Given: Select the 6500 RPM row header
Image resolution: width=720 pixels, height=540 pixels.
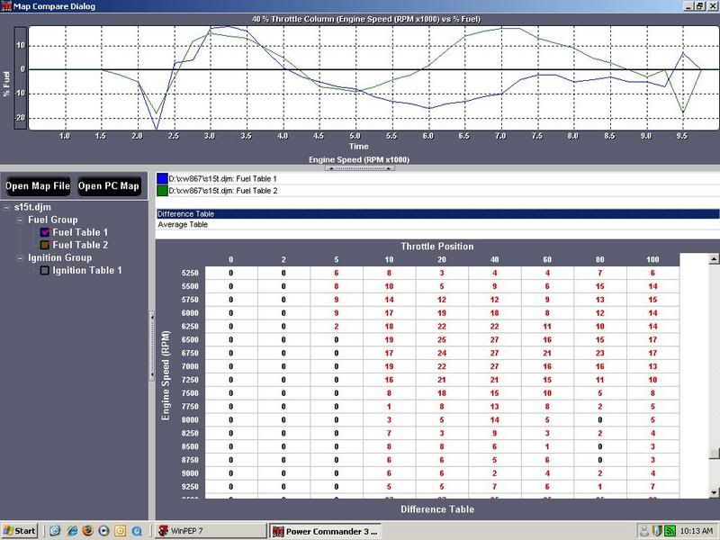Looking at the screenshot, I should click(x=190, y=340).
